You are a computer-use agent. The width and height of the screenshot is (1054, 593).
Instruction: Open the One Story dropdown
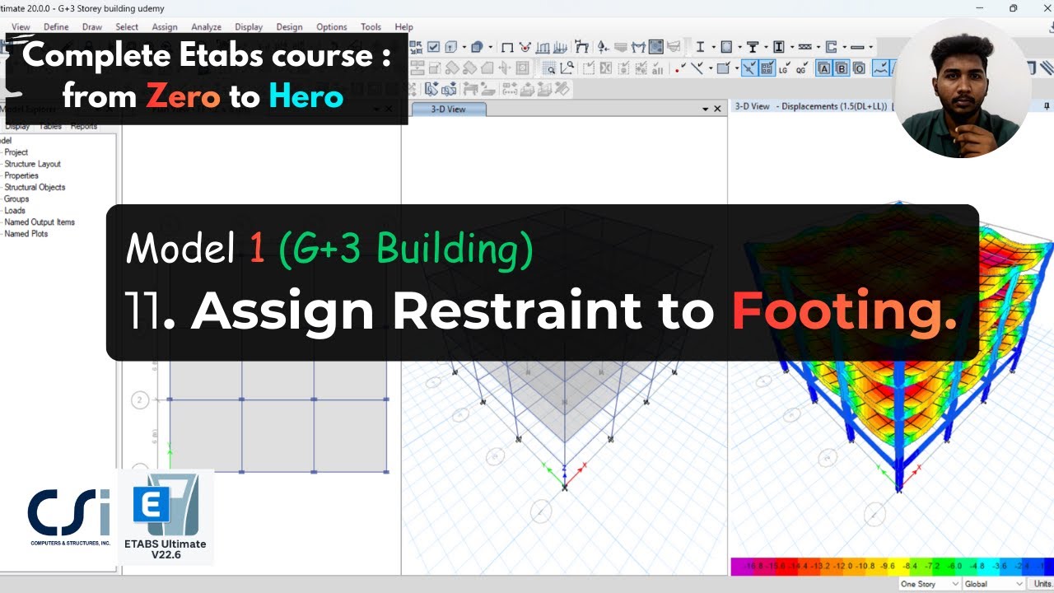(930, 584)
